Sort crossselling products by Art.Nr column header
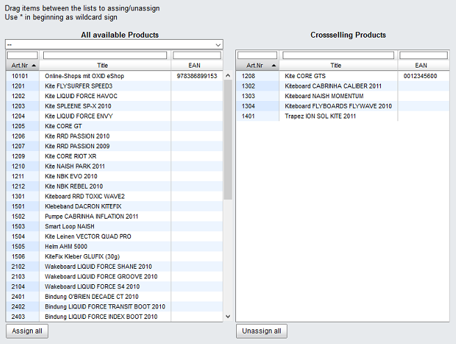The height and width of the screenshot is (344, 456). (258, 65)
